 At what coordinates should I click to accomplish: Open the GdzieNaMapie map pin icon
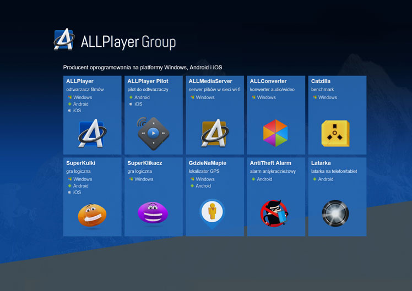coord(212,213)
